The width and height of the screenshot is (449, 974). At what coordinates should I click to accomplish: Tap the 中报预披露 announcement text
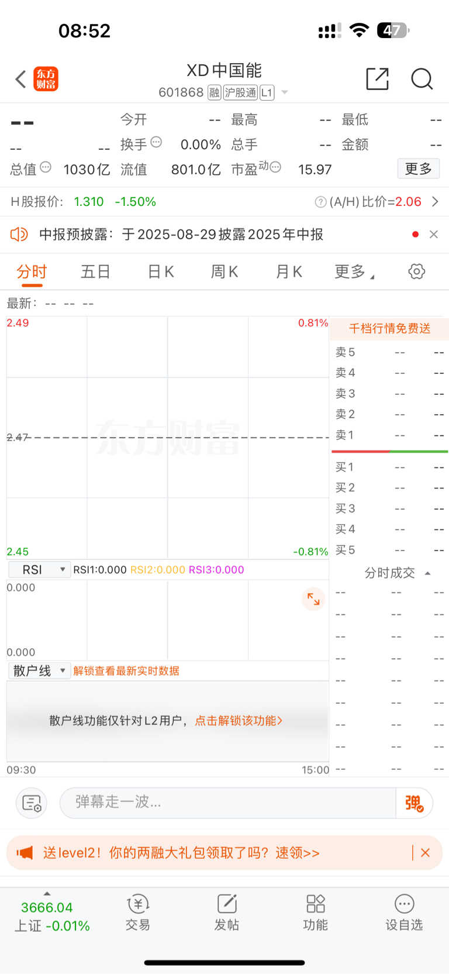(181, 235)
